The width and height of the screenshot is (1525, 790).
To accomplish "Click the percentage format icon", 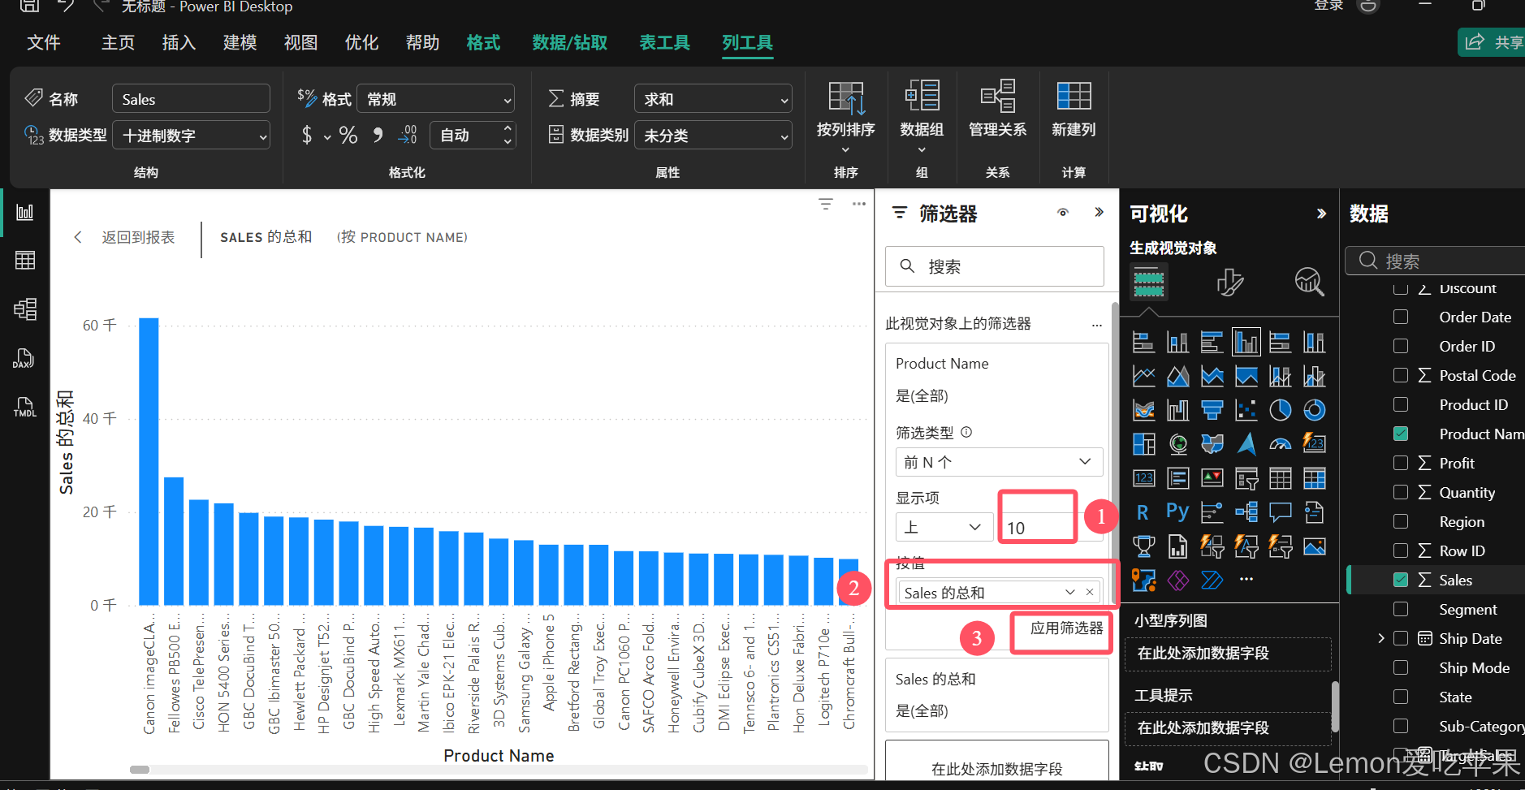I will tap(348, 135).
